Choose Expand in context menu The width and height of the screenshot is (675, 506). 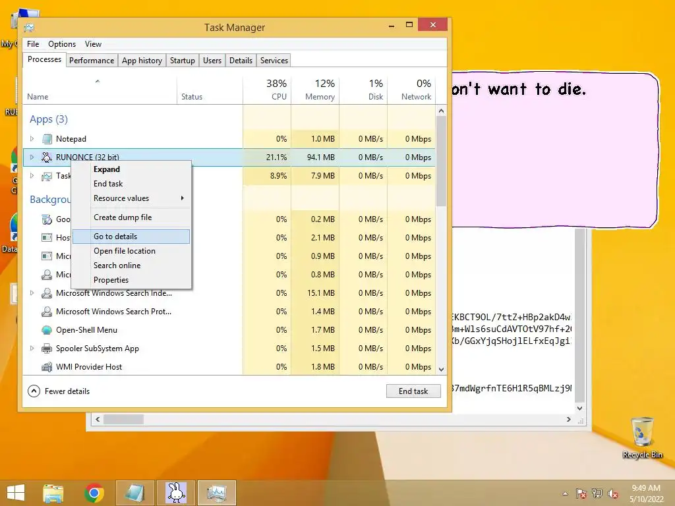pos(131,169)
